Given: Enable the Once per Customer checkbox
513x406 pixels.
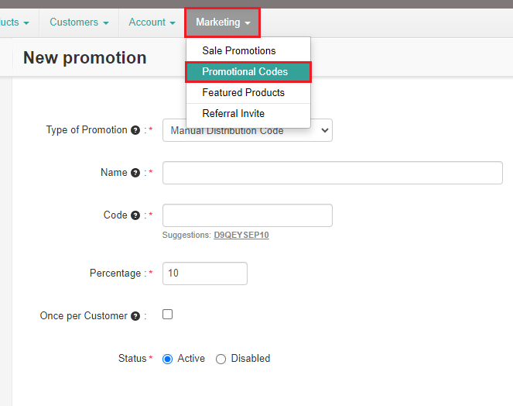Looking at the screenshot, I should (x=167, y=315).
